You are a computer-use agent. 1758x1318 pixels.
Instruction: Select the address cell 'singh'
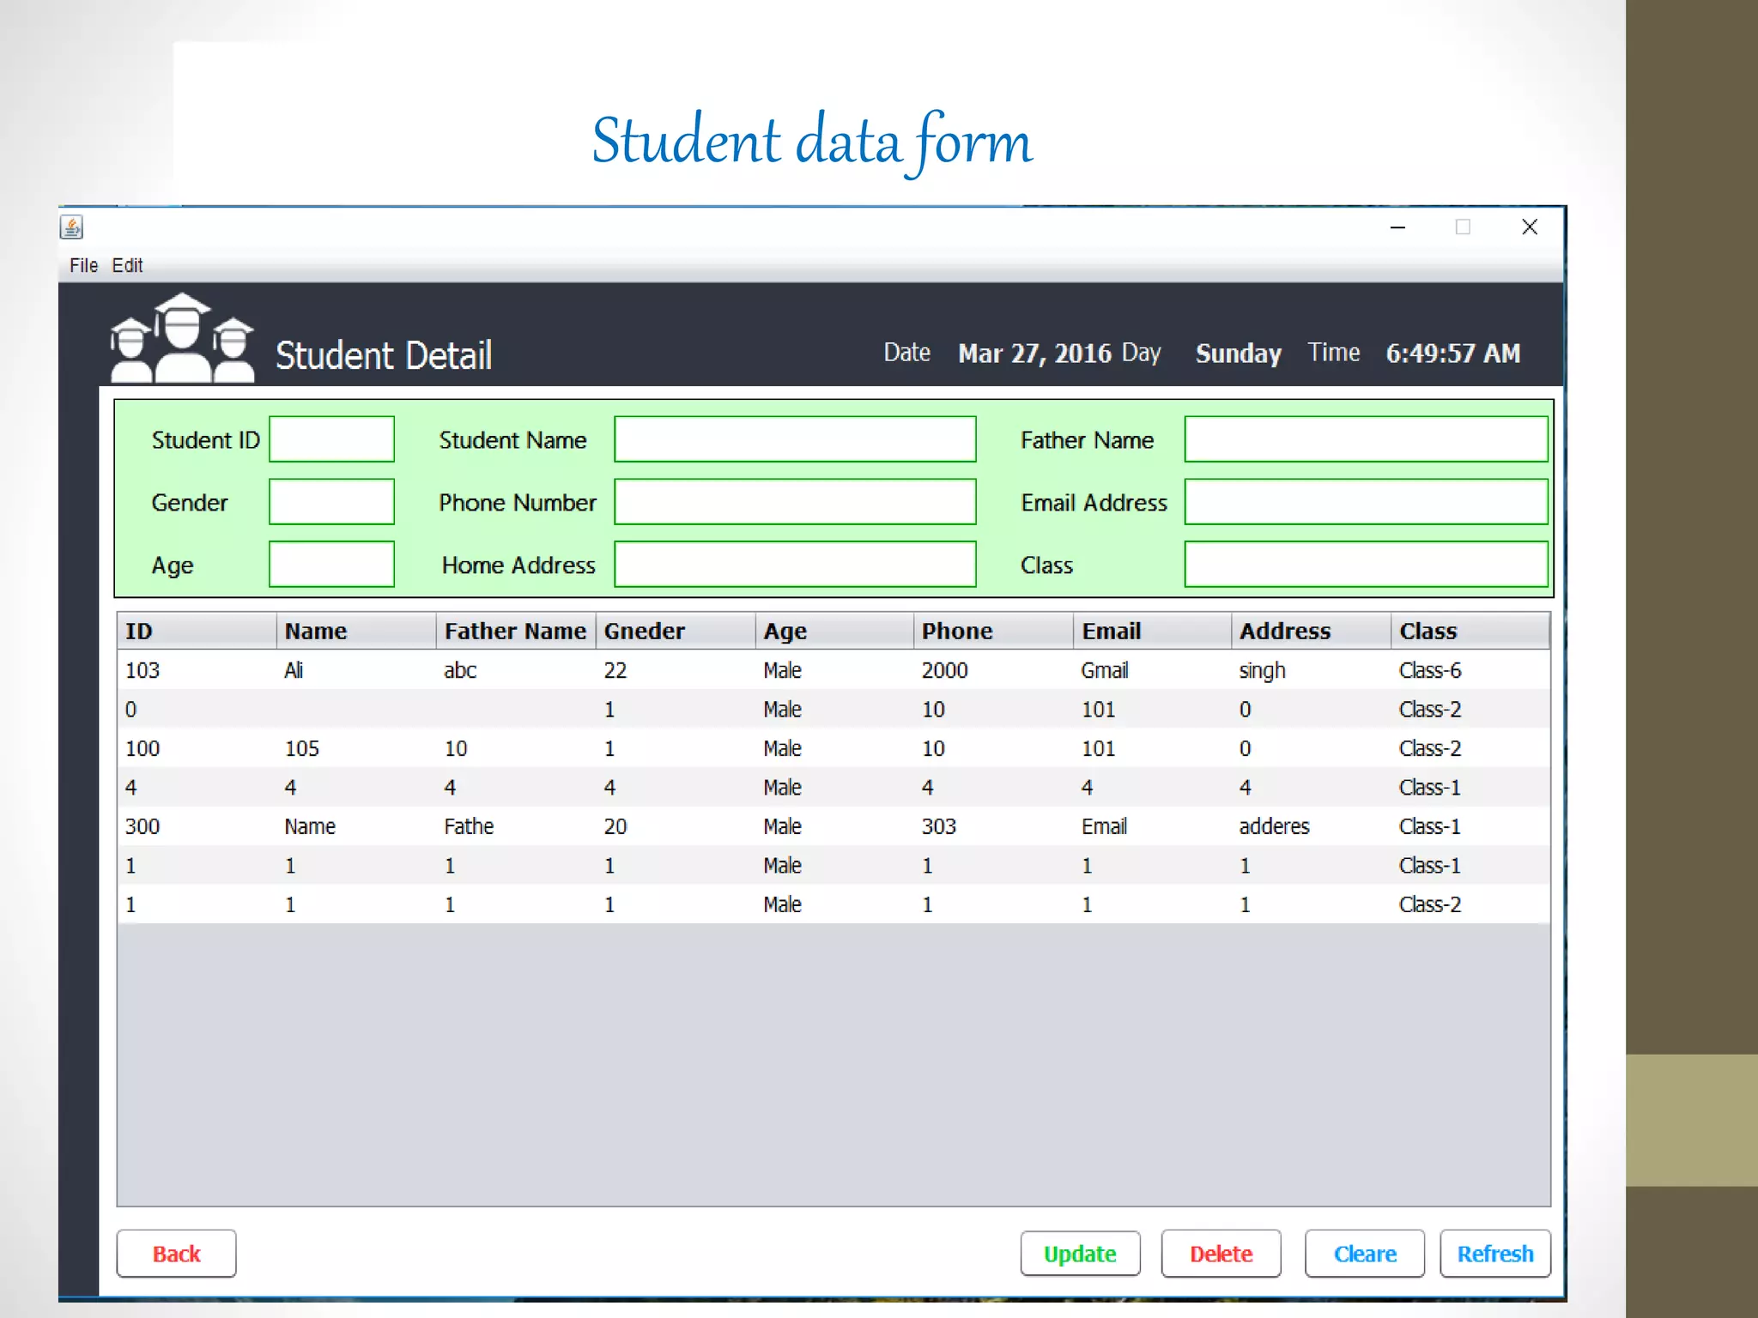tap(1311, 670)
